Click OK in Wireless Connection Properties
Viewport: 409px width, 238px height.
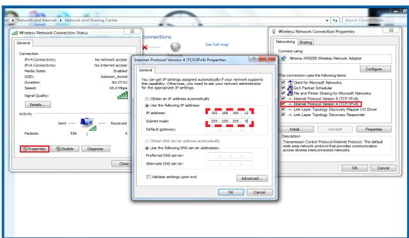(x=355, y=168)
